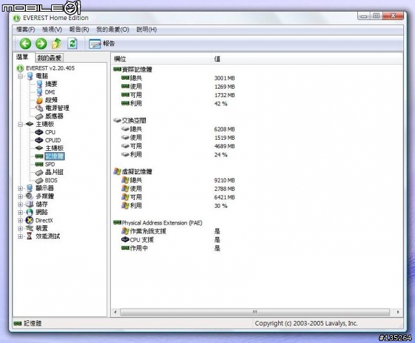Select the Physical Address Extension (PAE) heading
The image size is (415, 343).
click(162, 223)
